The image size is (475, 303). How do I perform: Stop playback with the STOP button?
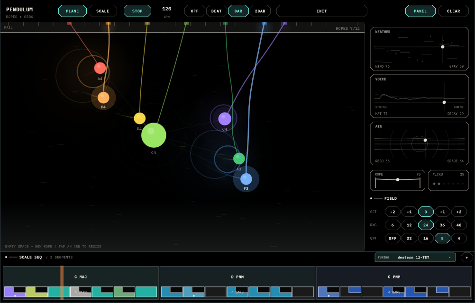click(137, 11)
